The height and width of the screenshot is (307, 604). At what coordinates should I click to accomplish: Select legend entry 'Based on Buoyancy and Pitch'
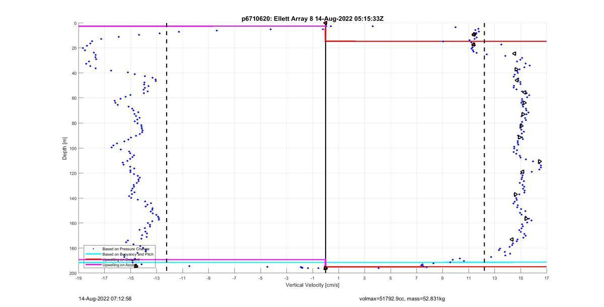[128, 254]
